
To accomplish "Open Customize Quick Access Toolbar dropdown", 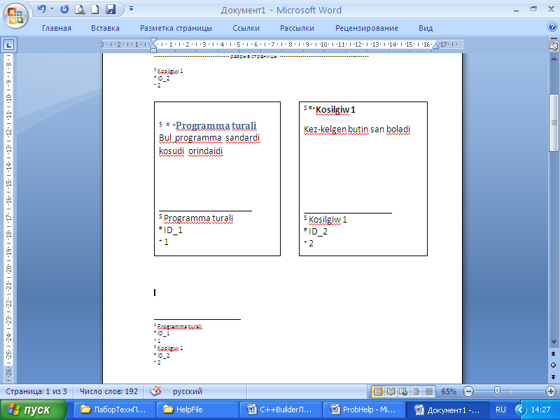I will [x=131, y=8].
